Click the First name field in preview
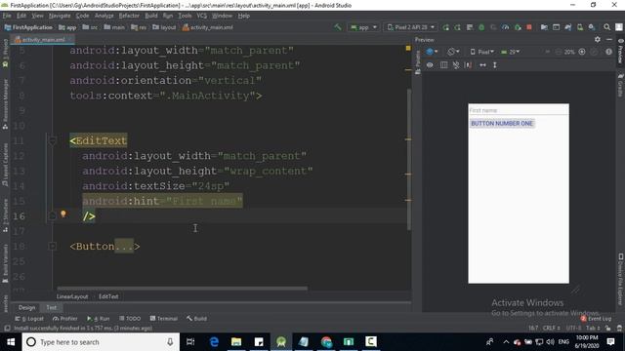The width and height of the screenshot is (625, 351). coord(519,110)
